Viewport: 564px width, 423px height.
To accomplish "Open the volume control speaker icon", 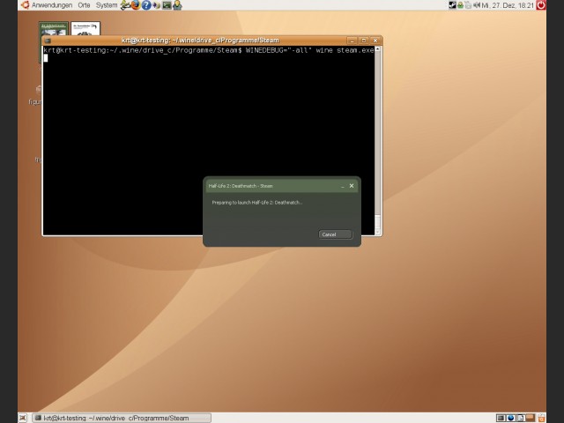I will 477,5.
